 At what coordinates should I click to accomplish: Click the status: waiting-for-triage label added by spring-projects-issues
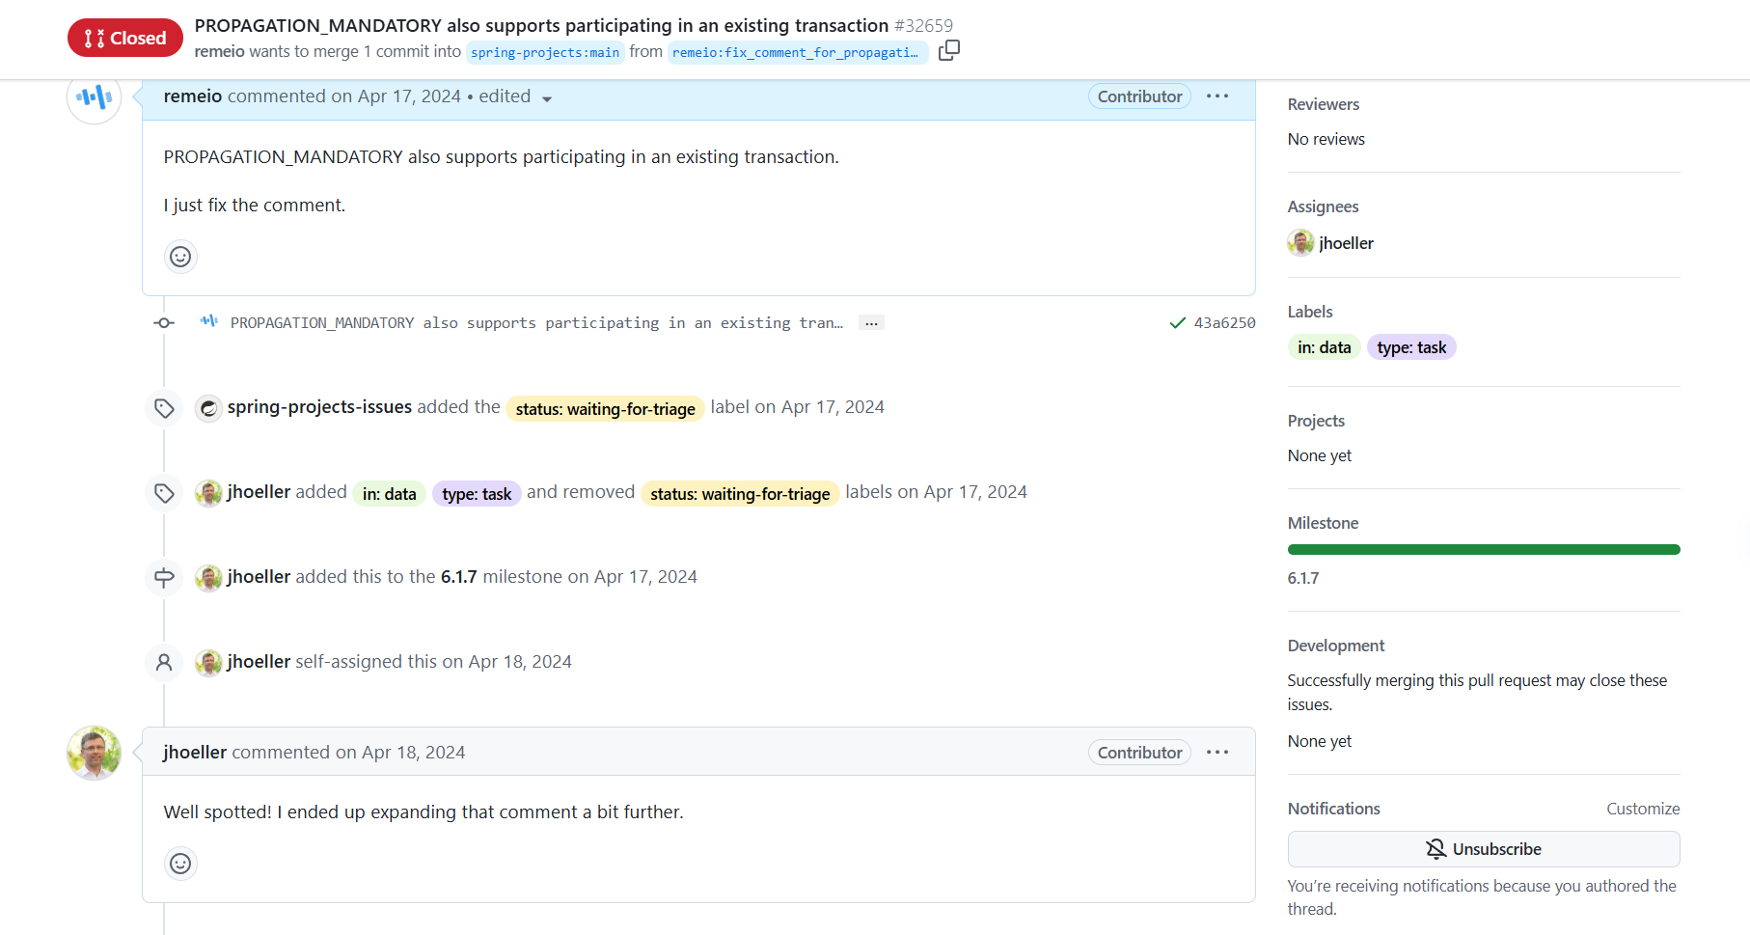pos(605,409)
